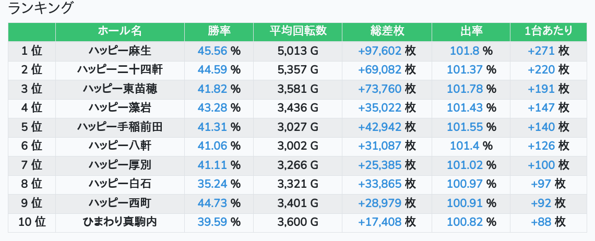This screenshot has height=241, width=595.
Task: Click the 5,357 G average spins cell
Action: pos(298,70)
